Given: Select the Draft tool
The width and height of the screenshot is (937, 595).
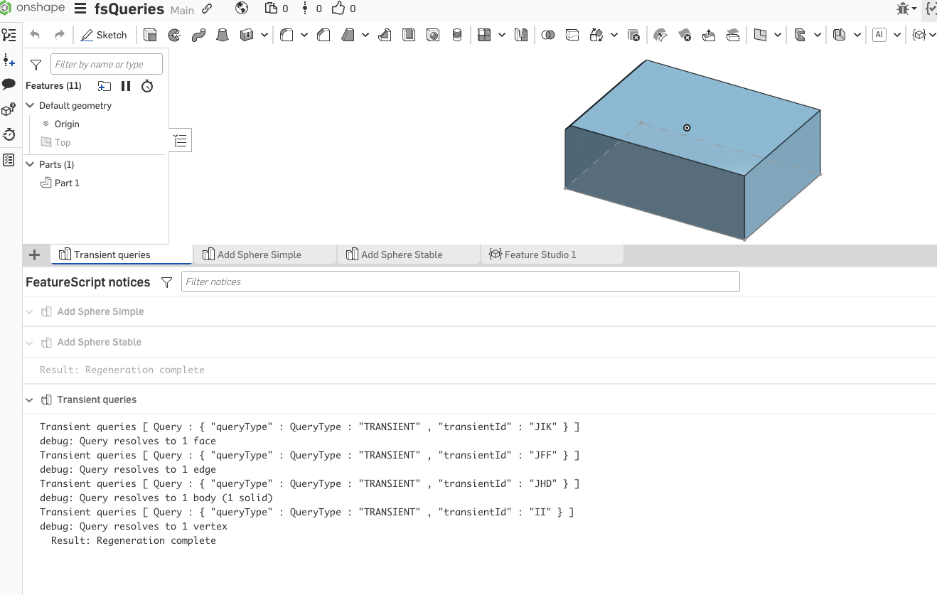Looking at the screenshot, I should tap(348, 35).
